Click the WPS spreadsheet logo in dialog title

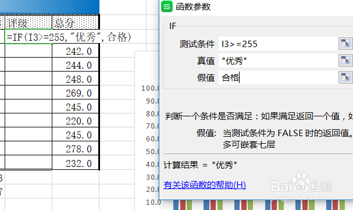point(167,6)
